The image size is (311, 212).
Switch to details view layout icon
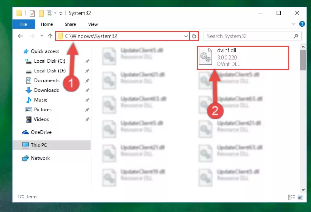291,197
